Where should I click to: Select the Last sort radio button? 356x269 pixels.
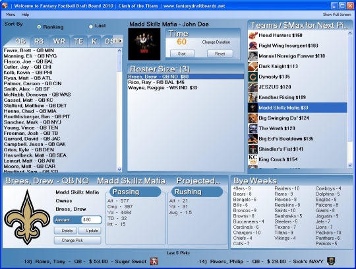tap(91, 26)
